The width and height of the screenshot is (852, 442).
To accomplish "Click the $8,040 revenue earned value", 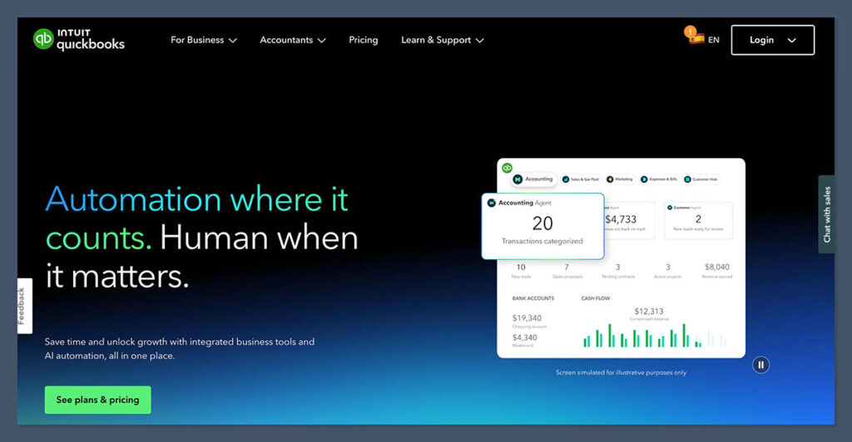I will [x=717, y=267].
